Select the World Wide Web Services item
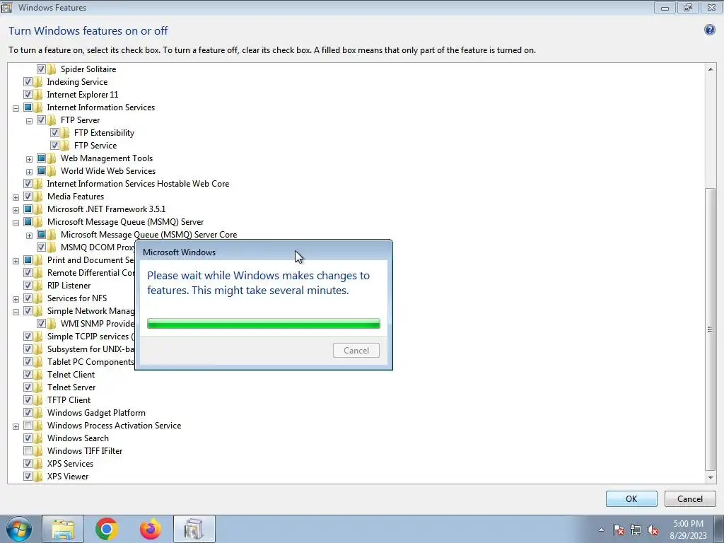Image resolution: width=724 pixels, height=543 pixels. [x=108, y=171]
